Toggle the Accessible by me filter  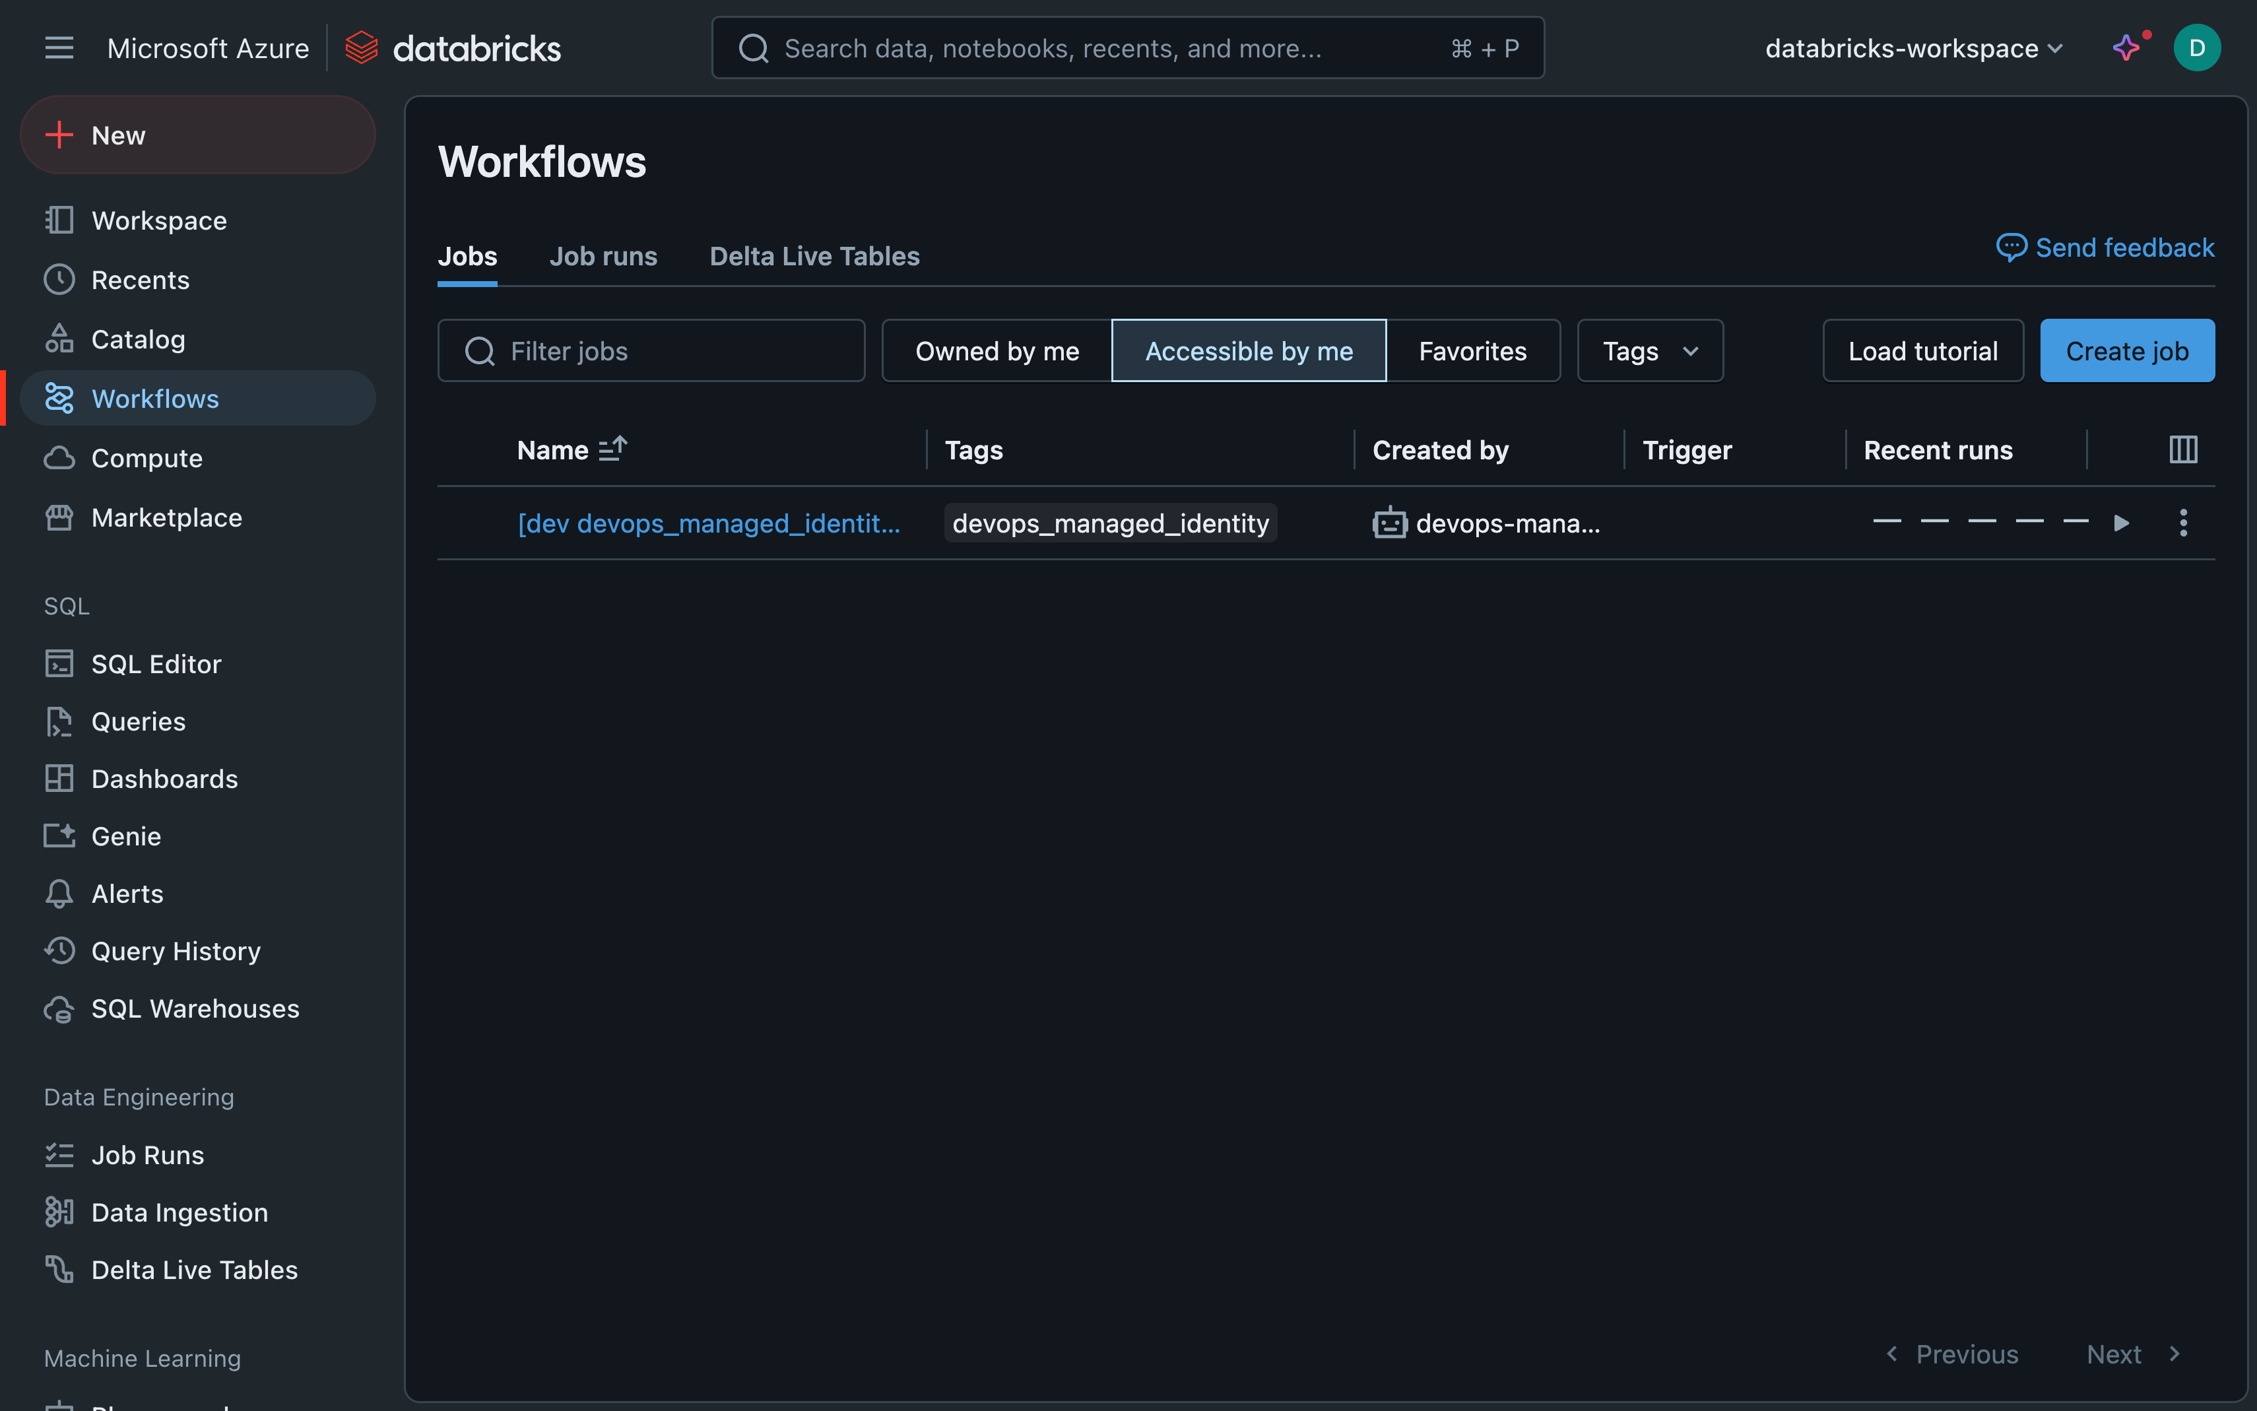pyautogui.click(x=1249, y=351)
